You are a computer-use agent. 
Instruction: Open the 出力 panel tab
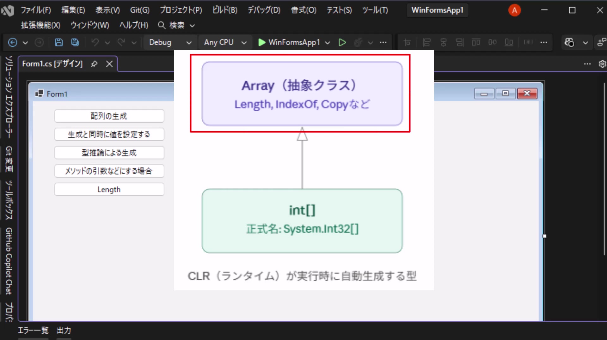64,331
